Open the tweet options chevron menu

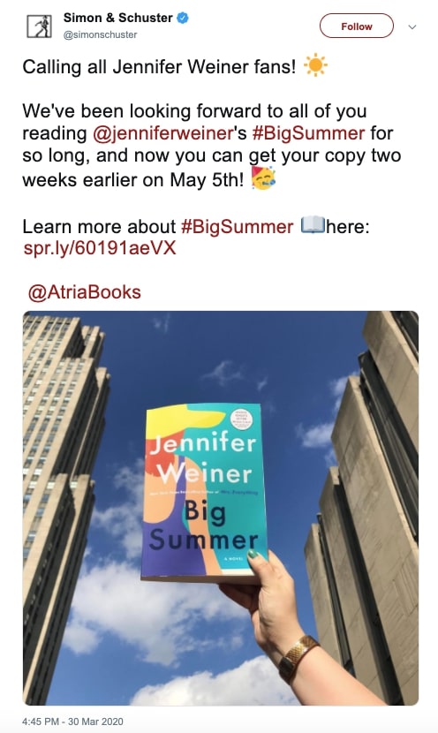point(412,27)
